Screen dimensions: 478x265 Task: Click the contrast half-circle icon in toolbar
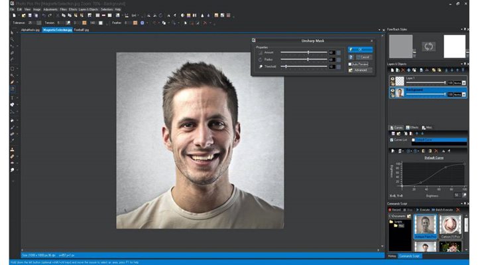(x=182, y=15)
